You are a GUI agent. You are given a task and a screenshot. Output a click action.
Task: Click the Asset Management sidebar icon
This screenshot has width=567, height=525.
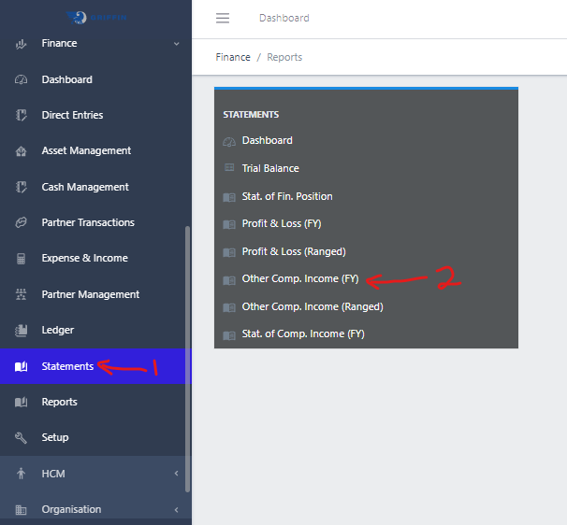[22, 151]
